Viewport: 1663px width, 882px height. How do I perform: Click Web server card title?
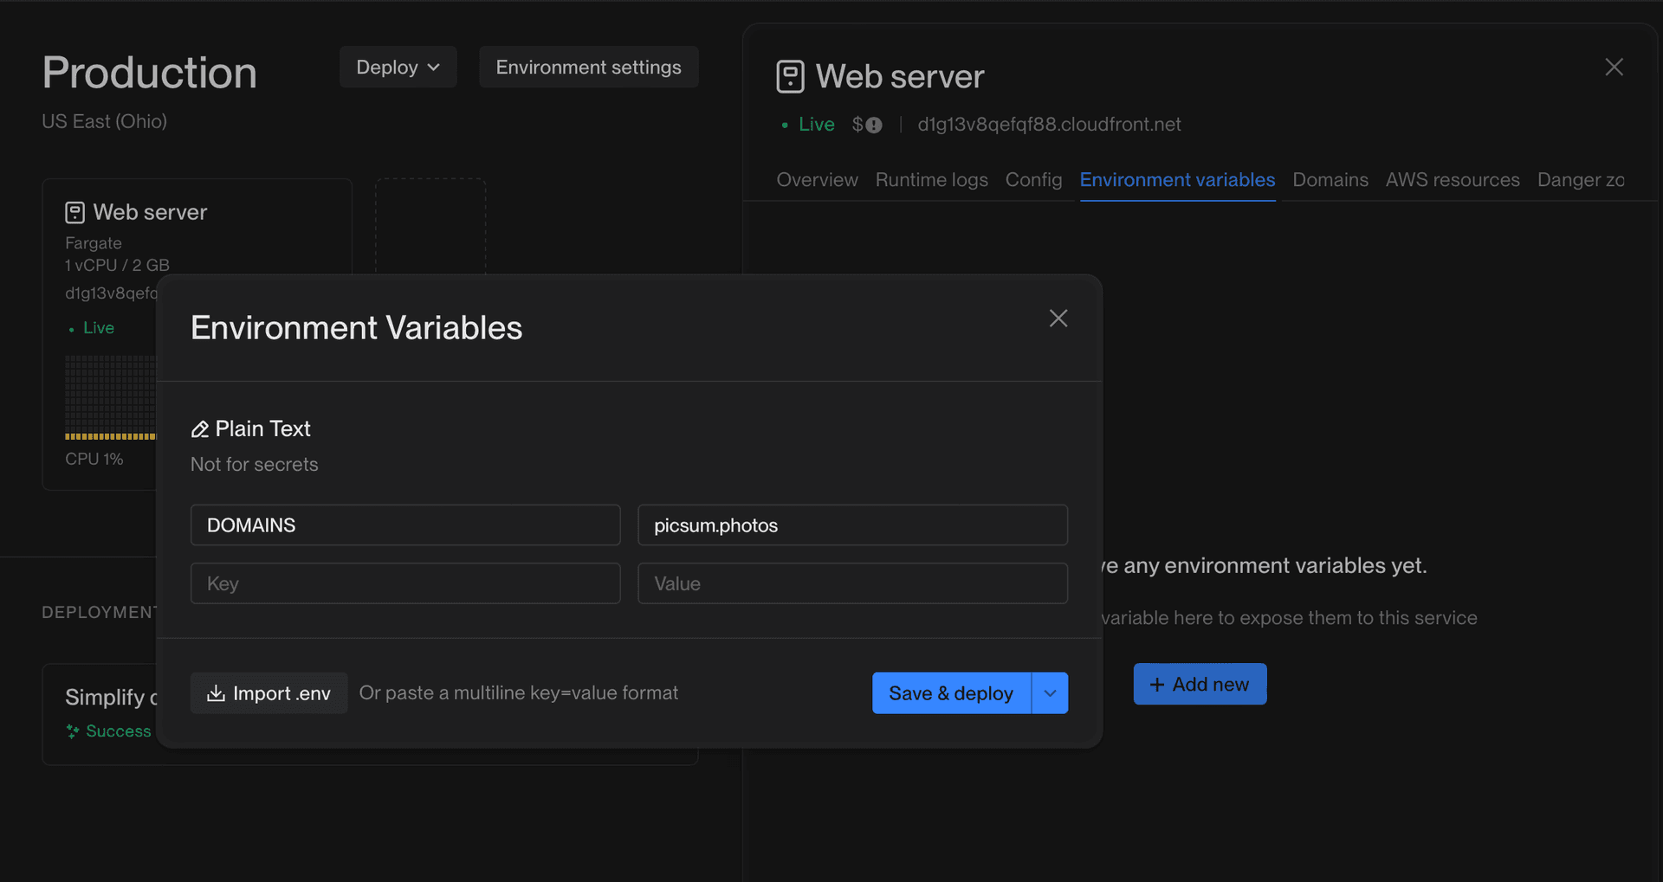(150, 213)
